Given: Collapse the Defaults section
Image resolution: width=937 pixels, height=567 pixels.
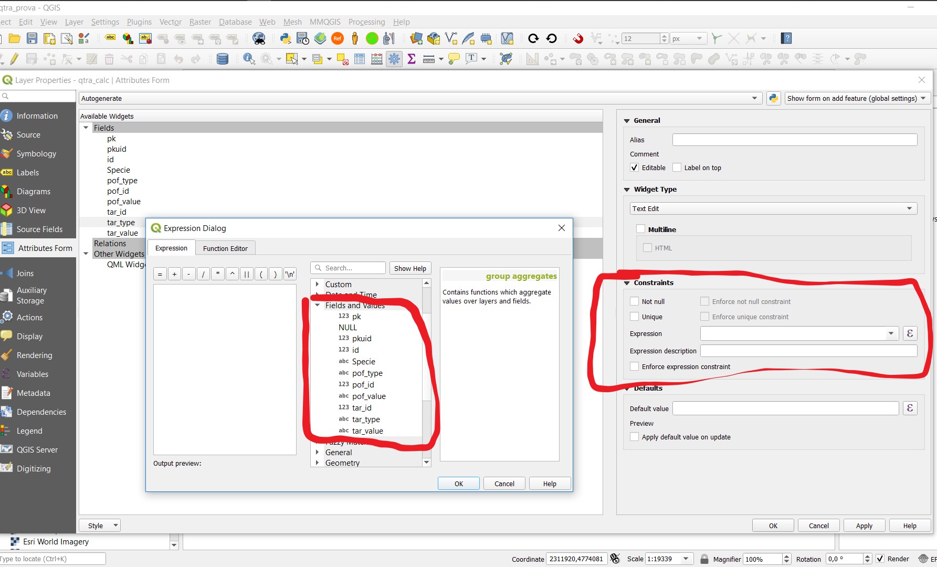Looking at the screenshot, I should (x=626, y=388).
